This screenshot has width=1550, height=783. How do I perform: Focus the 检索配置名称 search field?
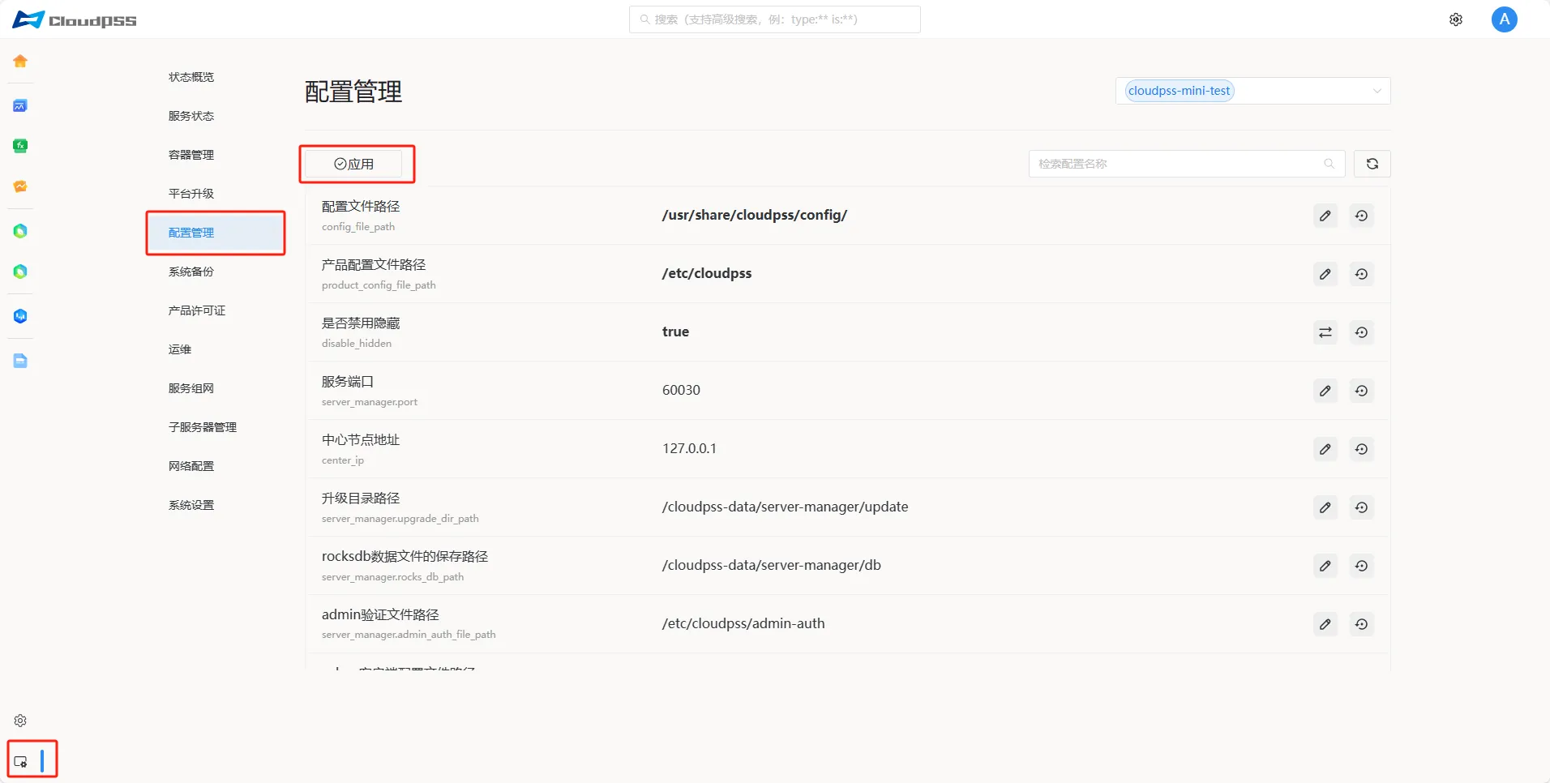point(1187,164)
